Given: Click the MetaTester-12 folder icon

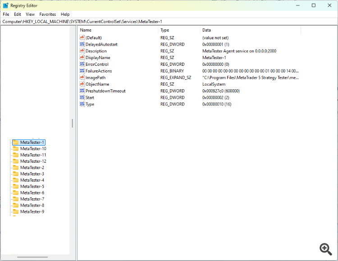Looking at the screenshot, I should coord(16,161).
